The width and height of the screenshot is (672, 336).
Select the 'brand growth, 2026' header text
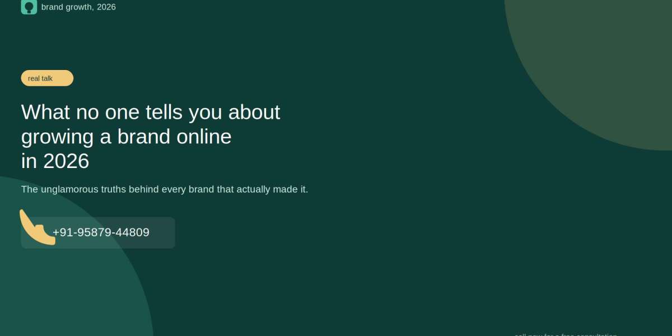pos(78,7)
